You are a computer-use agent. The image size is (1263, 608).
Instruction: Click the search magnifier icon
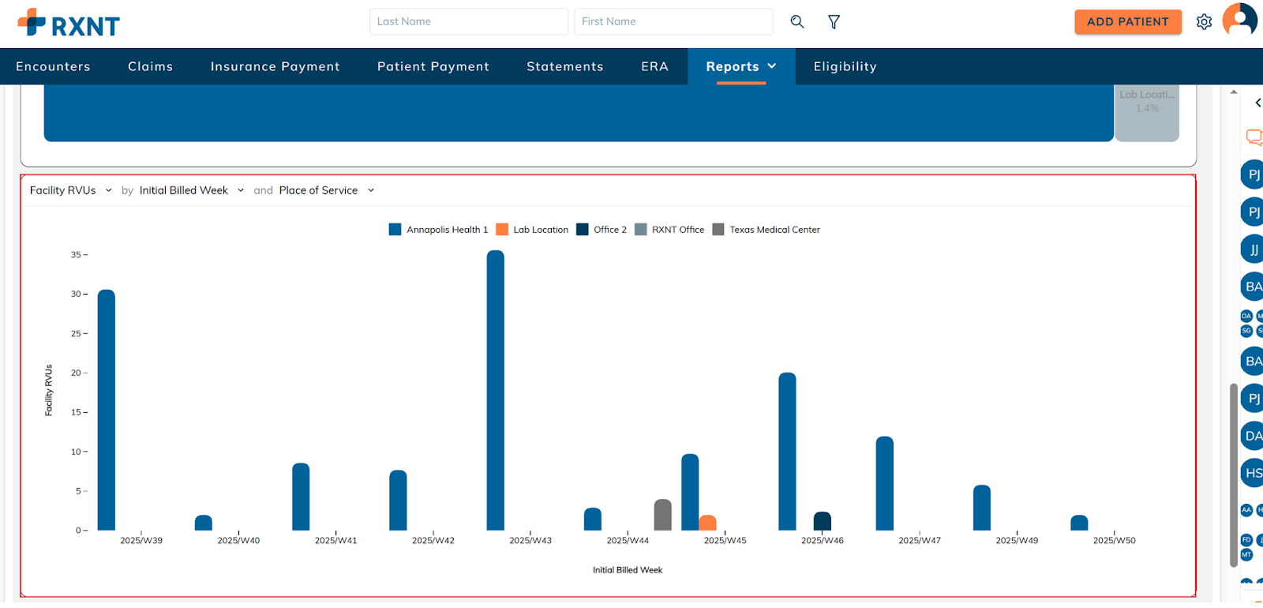[x=797, y=22]
